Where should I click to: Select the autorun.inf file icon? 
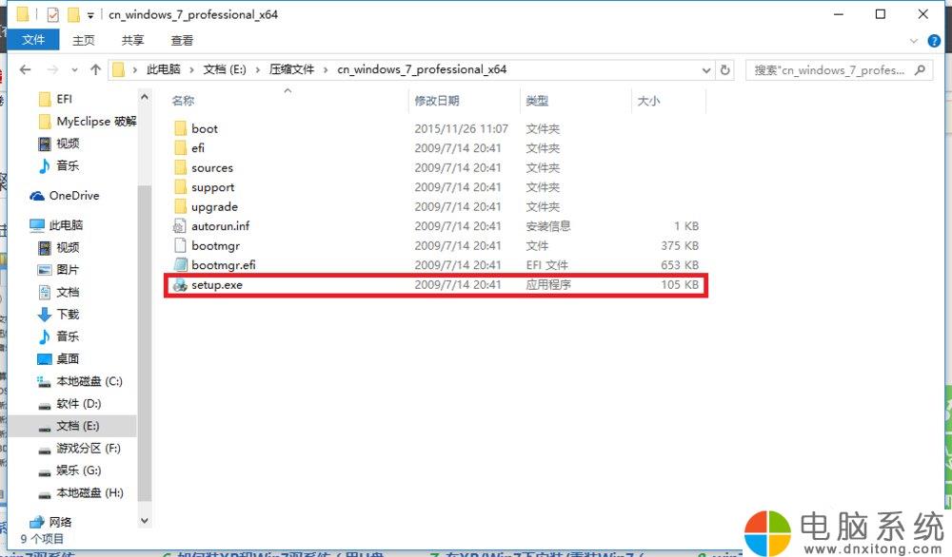(180, 226)
